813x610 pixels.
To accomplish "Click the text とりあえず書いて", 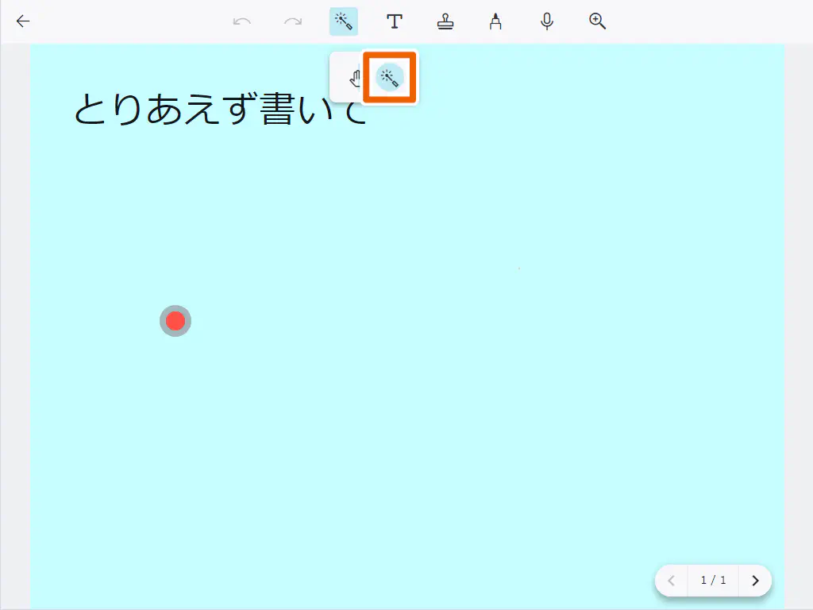I will tap(214, 110).
